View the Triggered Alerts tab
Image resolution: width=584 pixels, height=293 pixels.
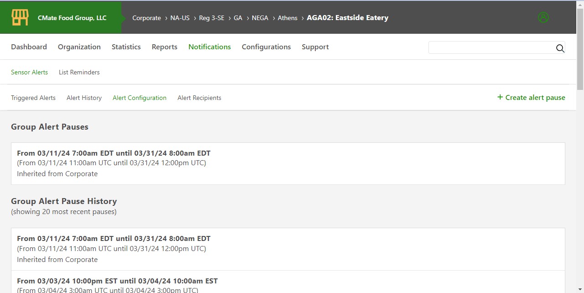pyautogui.click(x=33, y=98)
